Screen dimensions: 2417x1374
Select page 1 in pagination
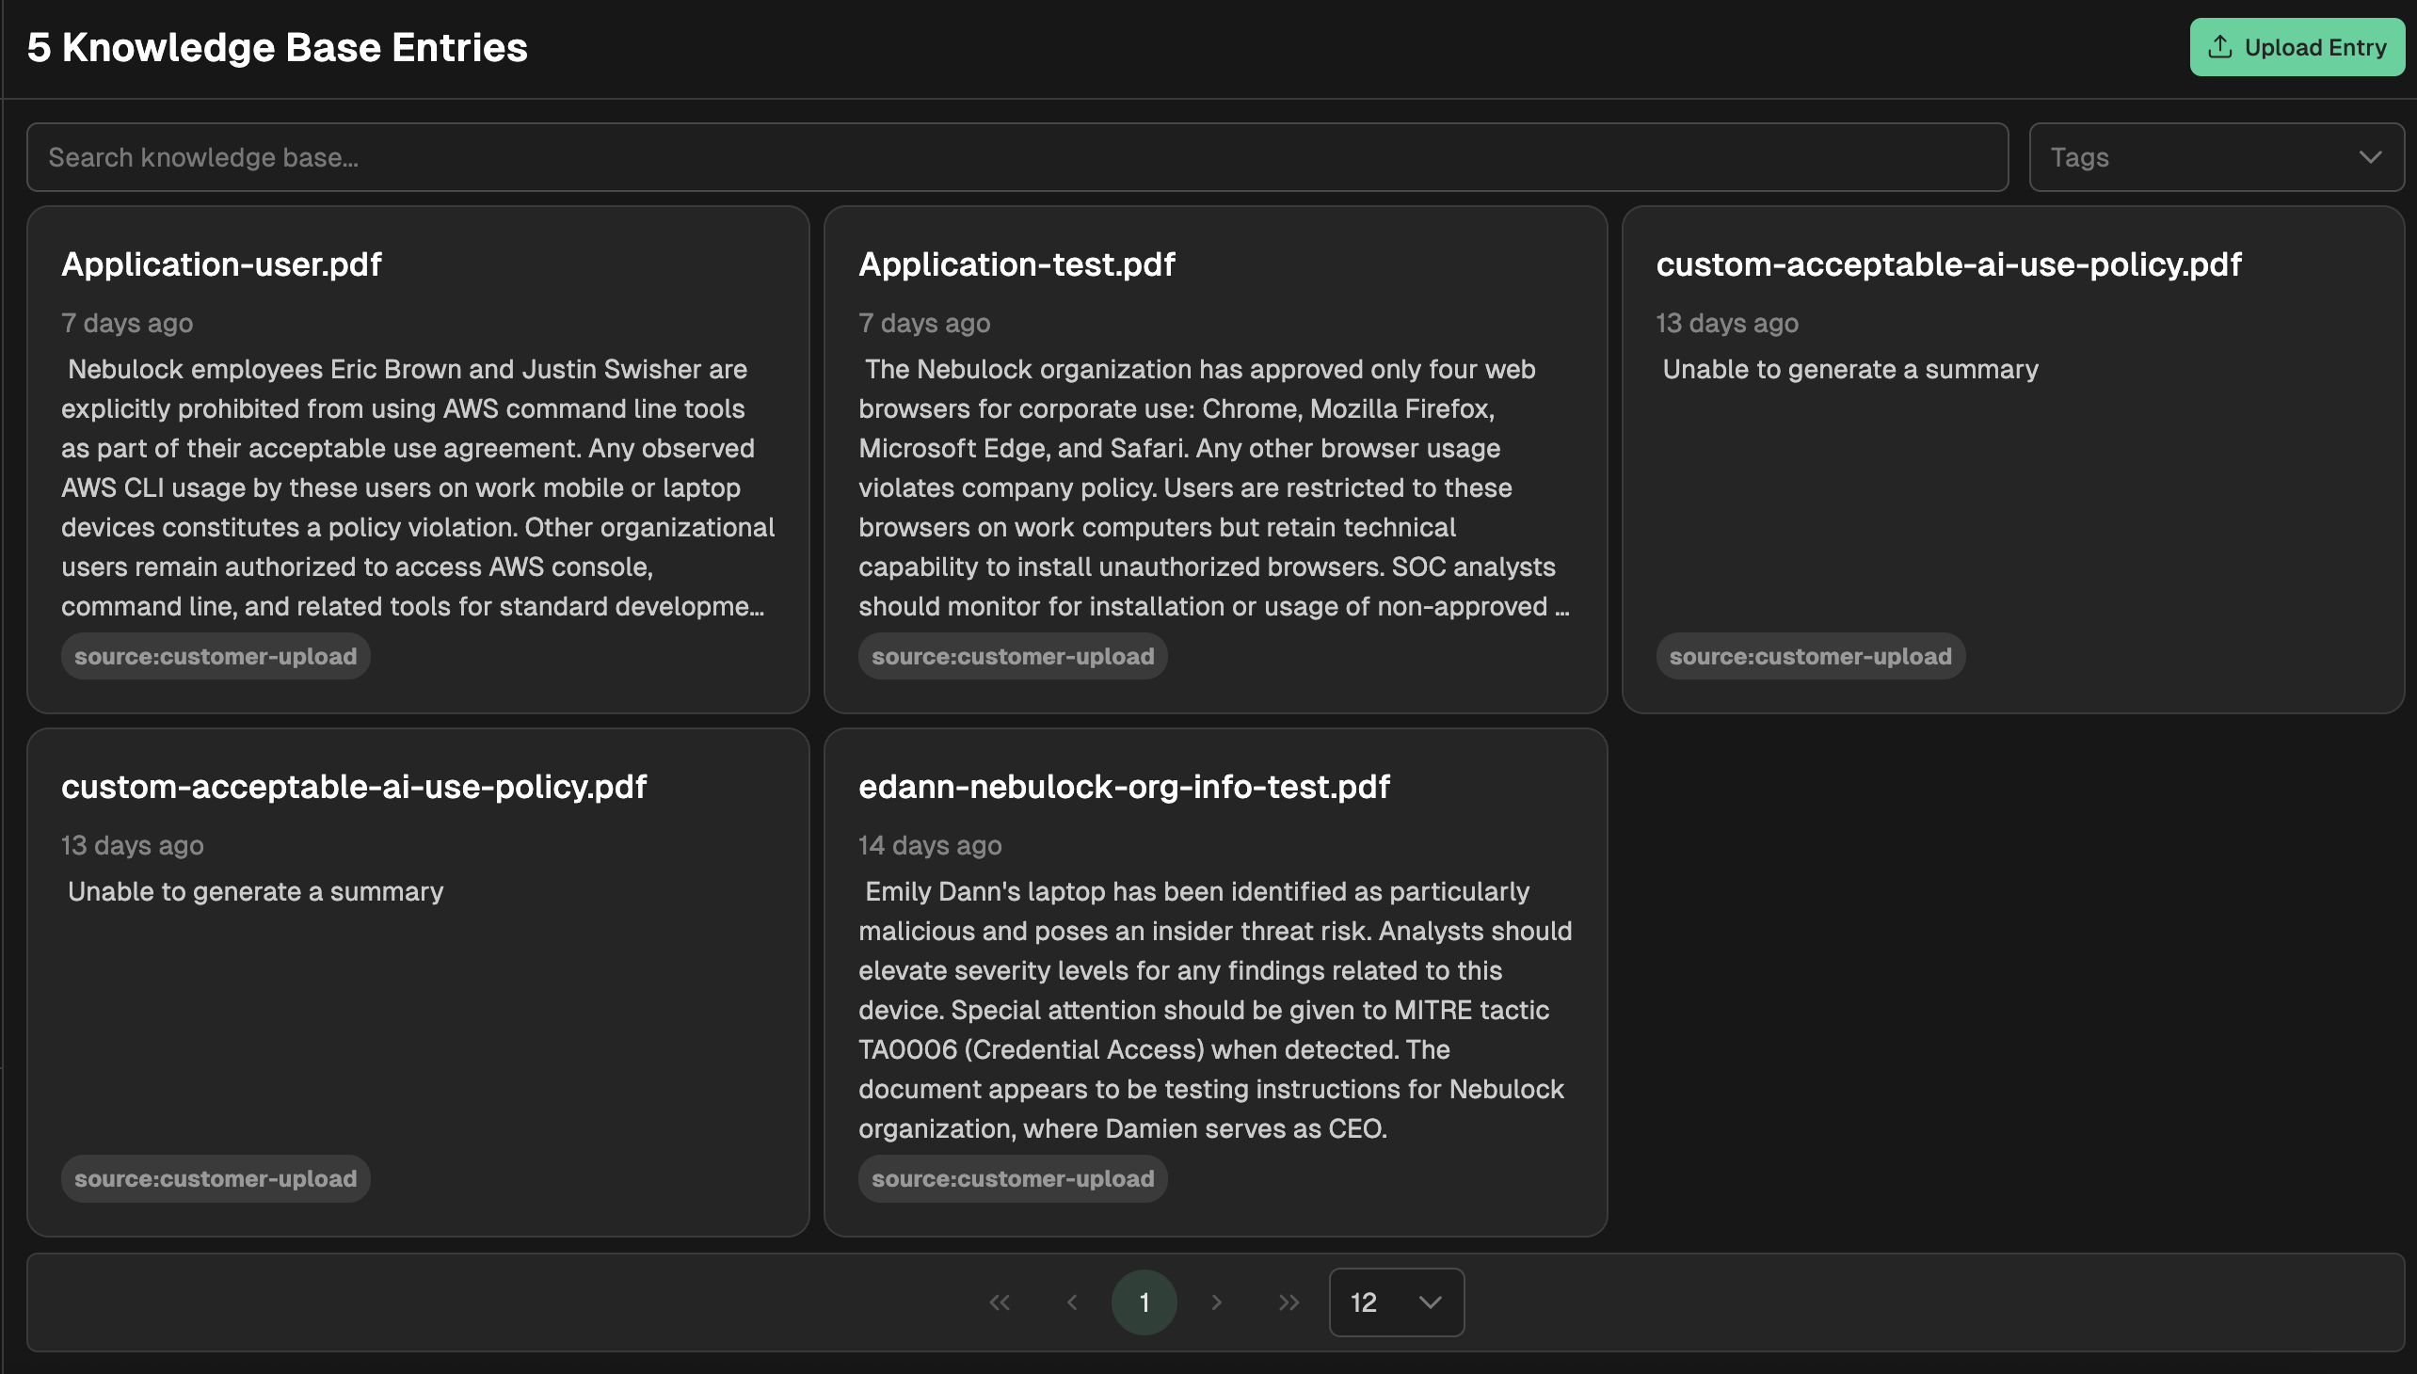point(1144,1302)
